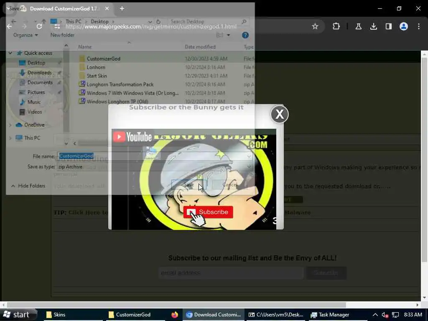The width and height of the screenshot is (428, 321).
Task: Select Documents in Quick access
Action: (x=40, y=82)
